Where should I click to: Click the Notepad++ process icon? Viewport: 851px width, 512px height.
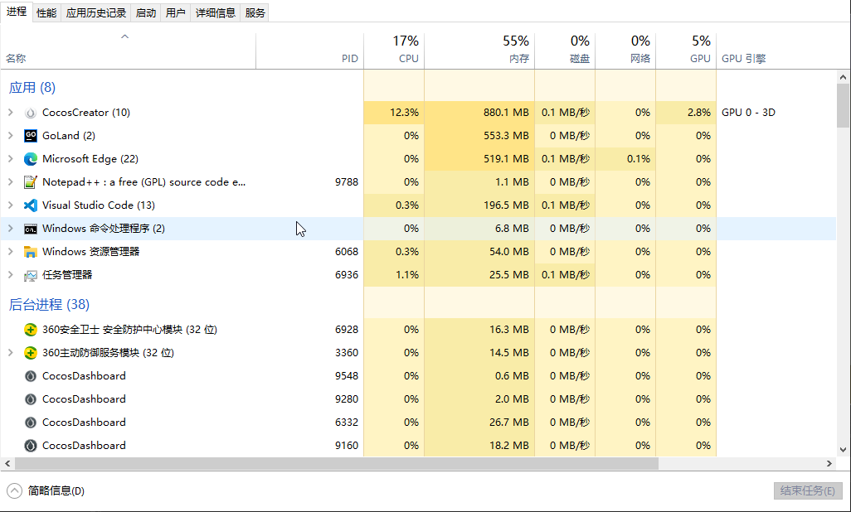click(31, 182)
